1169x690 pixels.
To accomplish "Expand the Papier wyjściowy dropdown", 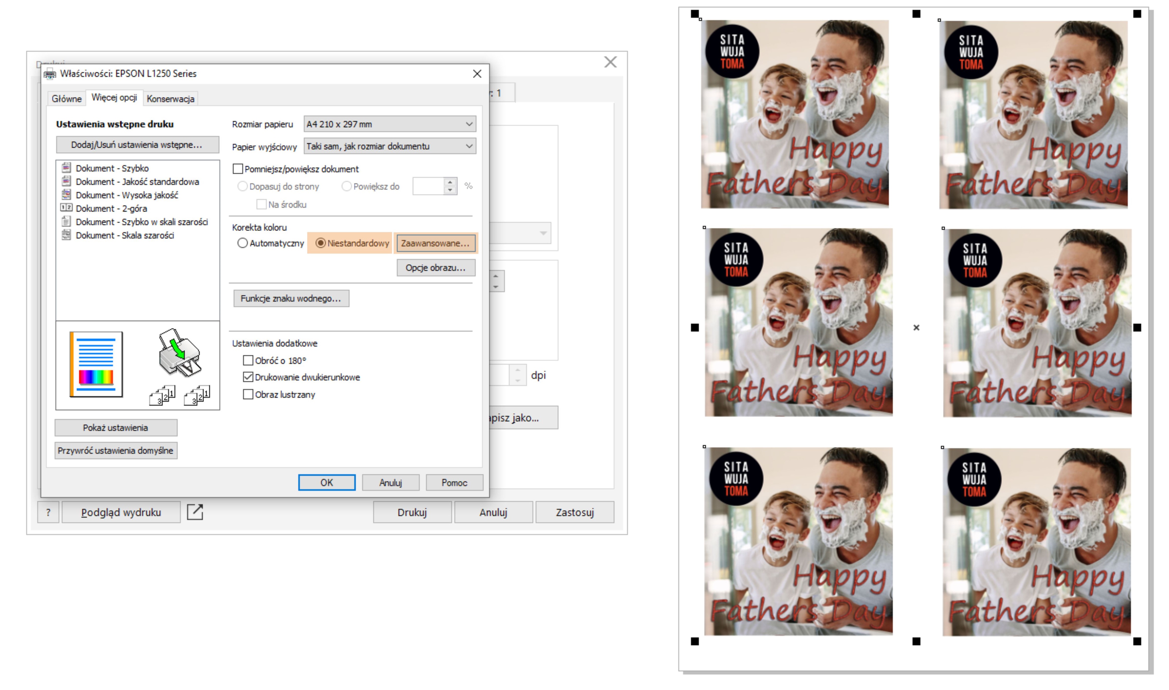I will (x=390, y=147).
